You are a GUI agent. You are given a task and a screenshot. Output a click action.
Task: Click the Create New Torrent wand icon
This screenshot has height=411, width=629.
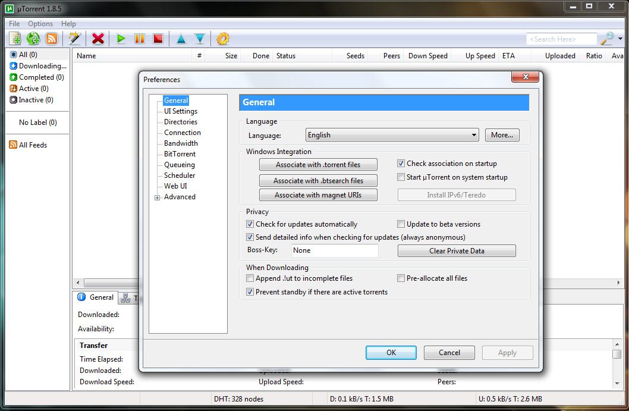[x=75, y=39]
